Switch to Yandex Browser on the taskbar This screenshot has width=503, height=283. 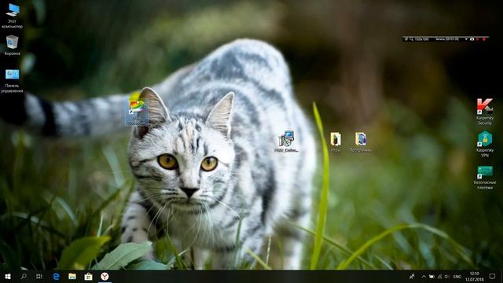[x=105, y=276]
